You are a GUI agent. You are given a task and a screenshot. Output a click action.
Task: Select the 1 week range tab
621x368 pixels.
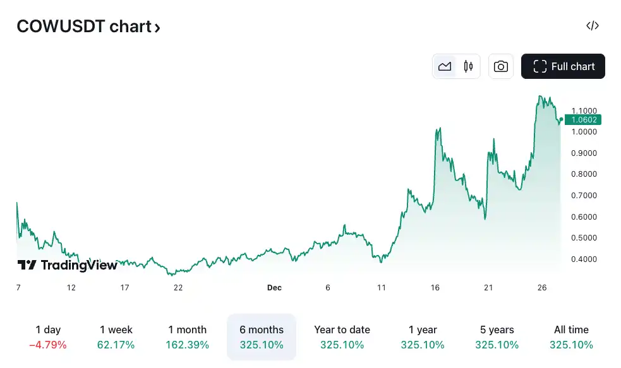116,337
